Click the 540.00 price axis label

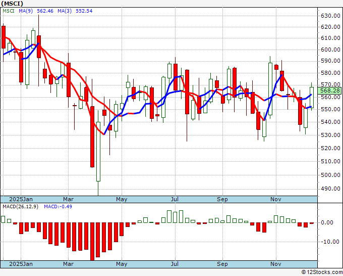(x=330, y=122)
